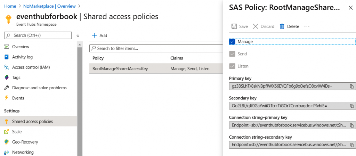Open the Activity log menu item
This screenshot has height=156, width=356.
[22, 57]
